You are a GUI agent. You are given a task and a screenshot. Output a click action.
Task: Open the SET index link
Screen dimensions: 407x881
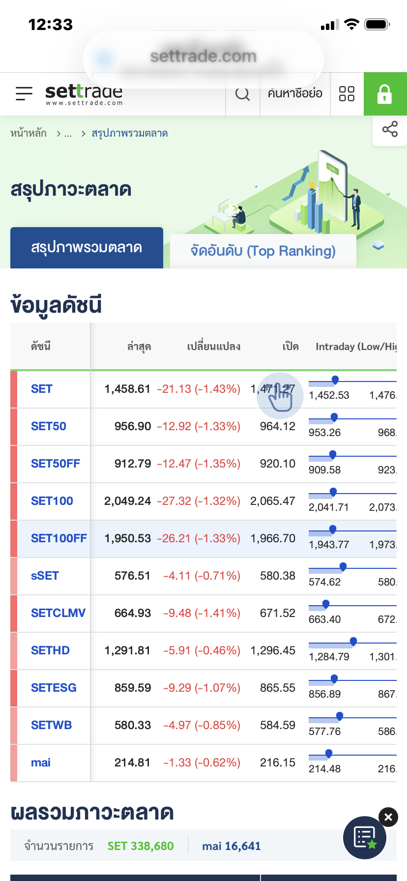pos(42,389)
